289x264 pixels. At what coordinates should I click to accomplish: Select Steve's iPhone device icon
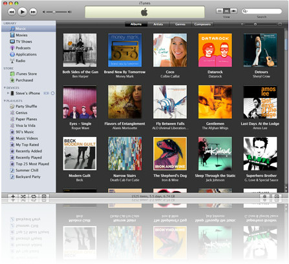point(12,93)
